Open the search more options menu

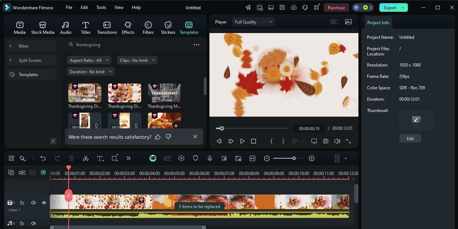click(x=196, y=45)
